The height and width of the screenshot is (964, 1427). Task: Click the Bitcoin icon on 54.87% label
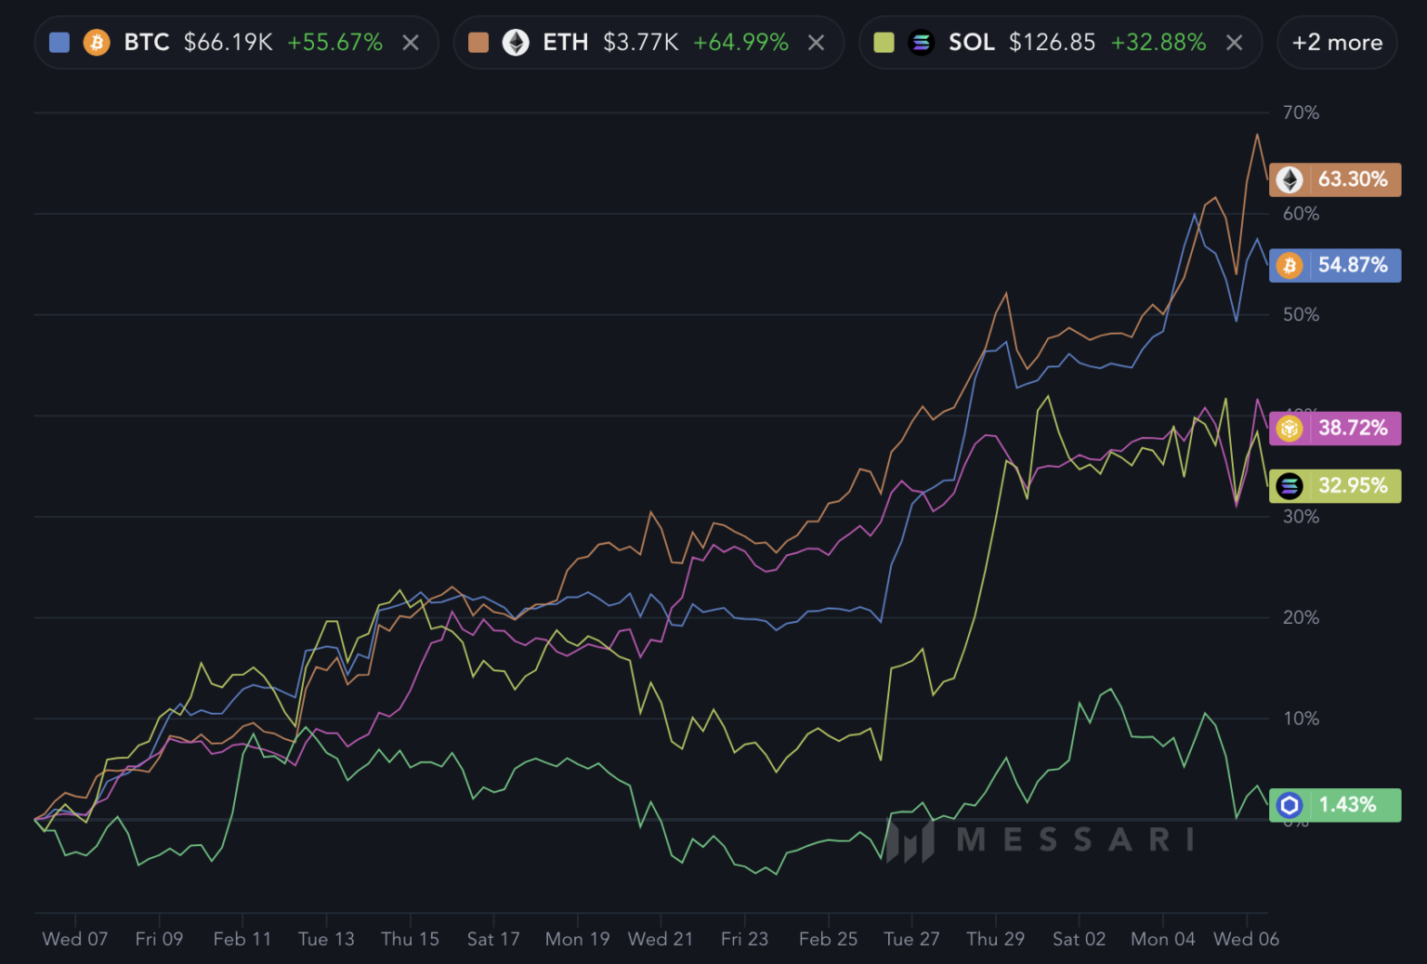1290,266
